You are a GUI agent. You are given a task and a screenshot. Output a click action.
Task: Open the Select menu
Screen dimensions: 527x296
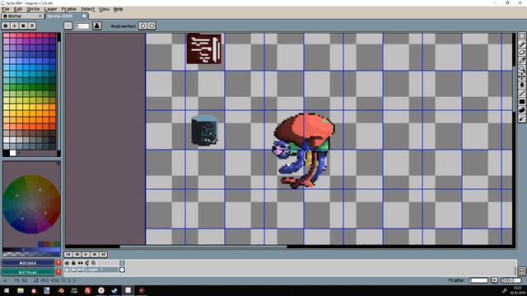pos(87,9)
